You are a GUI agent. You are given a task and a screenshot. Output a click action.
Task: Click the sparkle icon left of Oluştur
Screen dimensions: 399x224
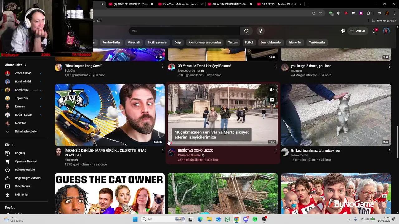coord(343,31)
